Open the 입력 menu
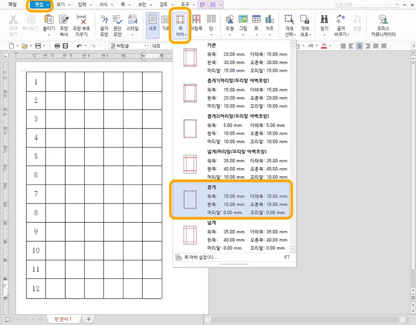Image resolution: width=416 pixels, height=325 pixels. coord(82,5)
